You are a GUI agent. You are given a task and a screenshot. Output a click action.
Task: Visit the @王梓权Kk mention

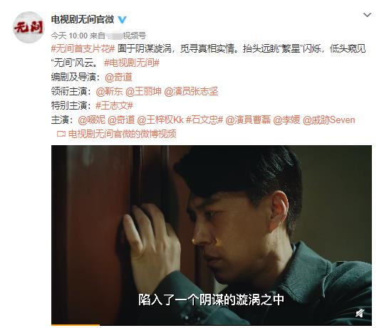click(160, 120)
